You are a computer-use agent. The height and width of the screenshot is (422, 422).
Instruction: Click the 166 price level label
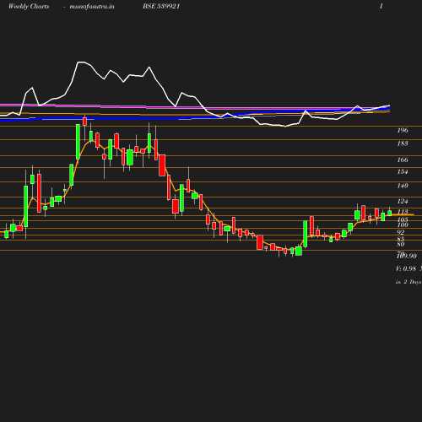tap(403, 160)
